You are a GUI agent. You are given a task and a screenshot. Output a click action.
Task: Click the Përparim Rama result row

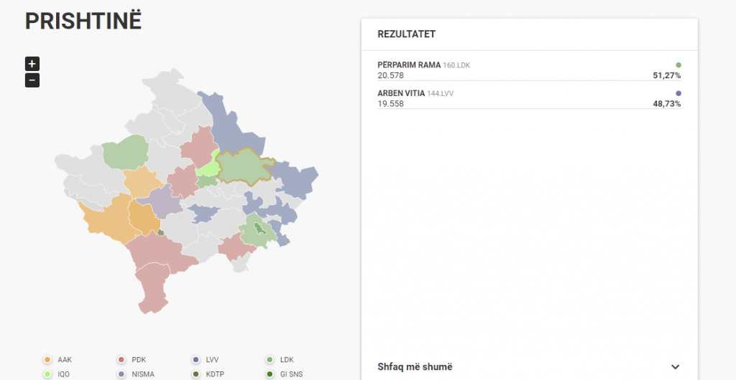coord(528,70)
